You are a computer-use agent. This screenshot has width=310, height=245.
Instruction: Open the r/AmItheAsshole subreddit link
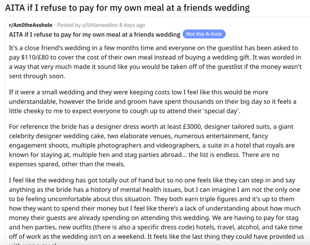(31, 25)
